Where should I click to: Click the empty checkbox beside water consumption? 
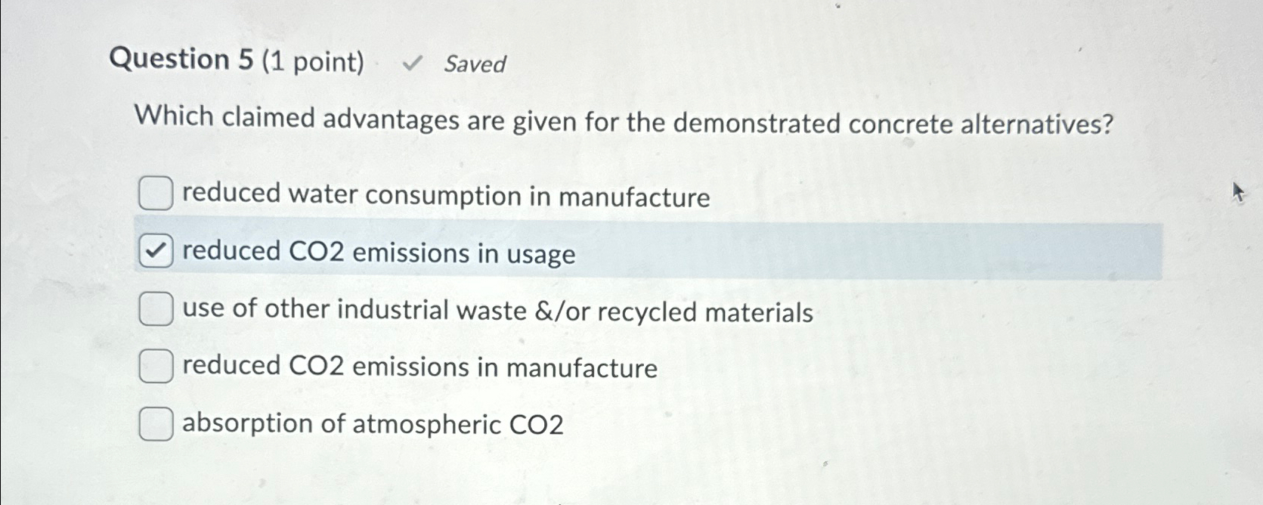[x=155, y=195]
